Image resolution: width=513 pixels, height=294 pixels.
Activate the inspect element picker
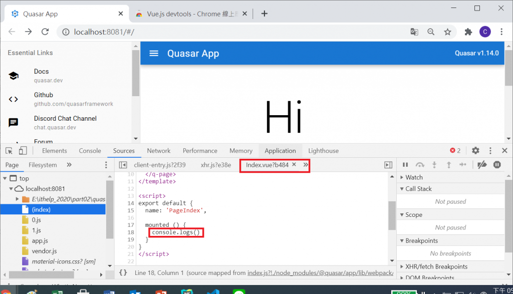9,151
